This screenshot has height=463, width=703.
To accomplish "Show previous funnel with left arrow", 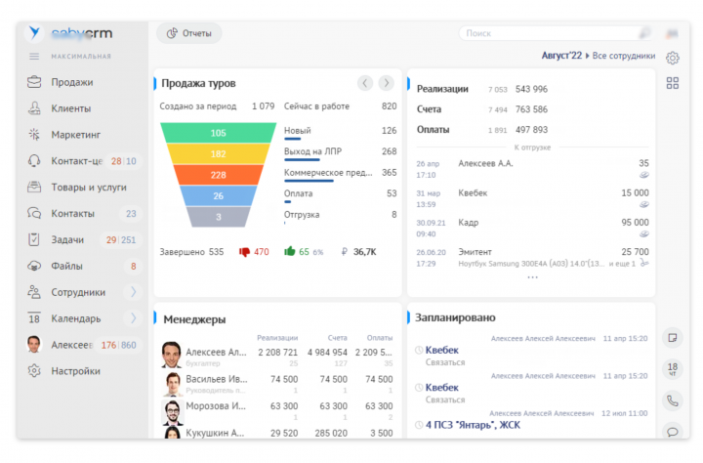I will (x=365, y=83).
